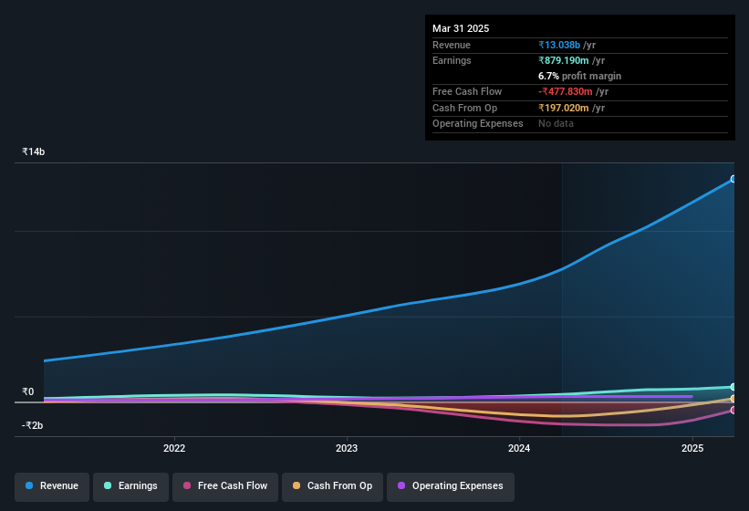The width and height of the screenshot is (749, 511).
Task: Toggle Operating Expenses legend button
Action: pos(451,486)
